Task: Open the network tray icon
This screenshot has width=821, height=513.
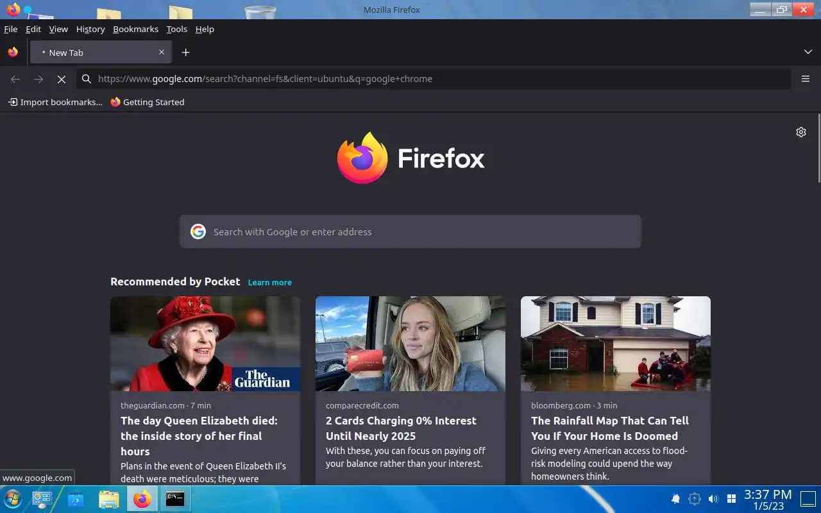Action: point(694,499)
